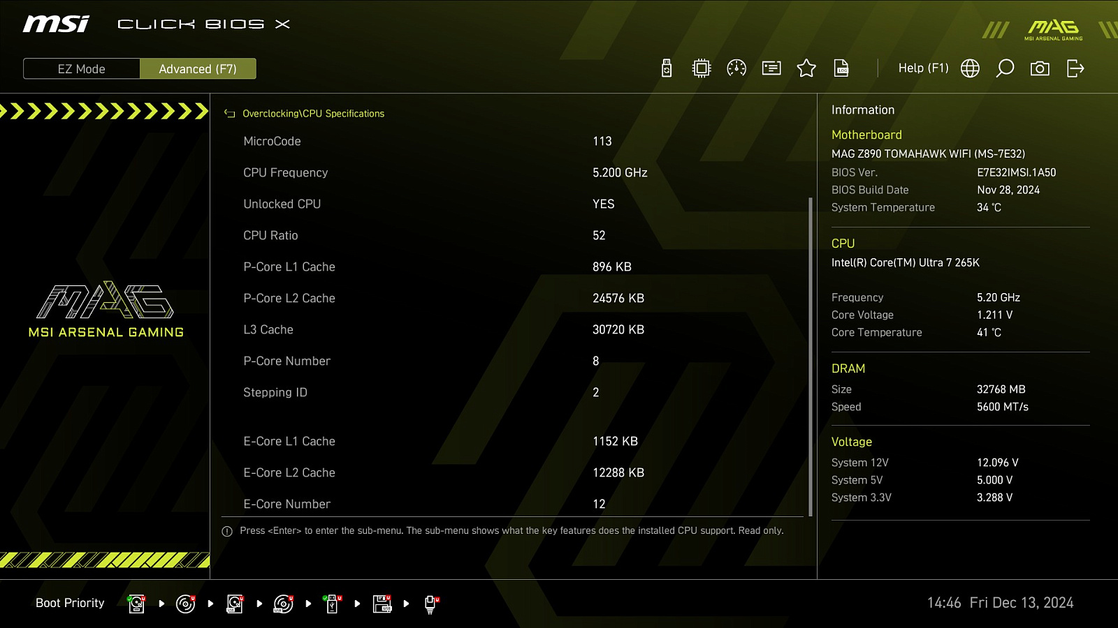This screenshot has height=628, width=1118.
Task: Click the settings list vertical scrollbar
Action: 811,357
